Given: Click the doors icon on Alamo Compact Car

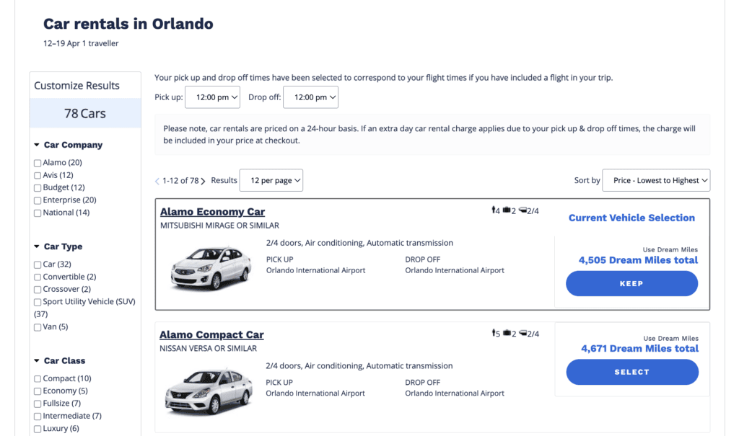Looking at the screenshot, I should (522, 334).
